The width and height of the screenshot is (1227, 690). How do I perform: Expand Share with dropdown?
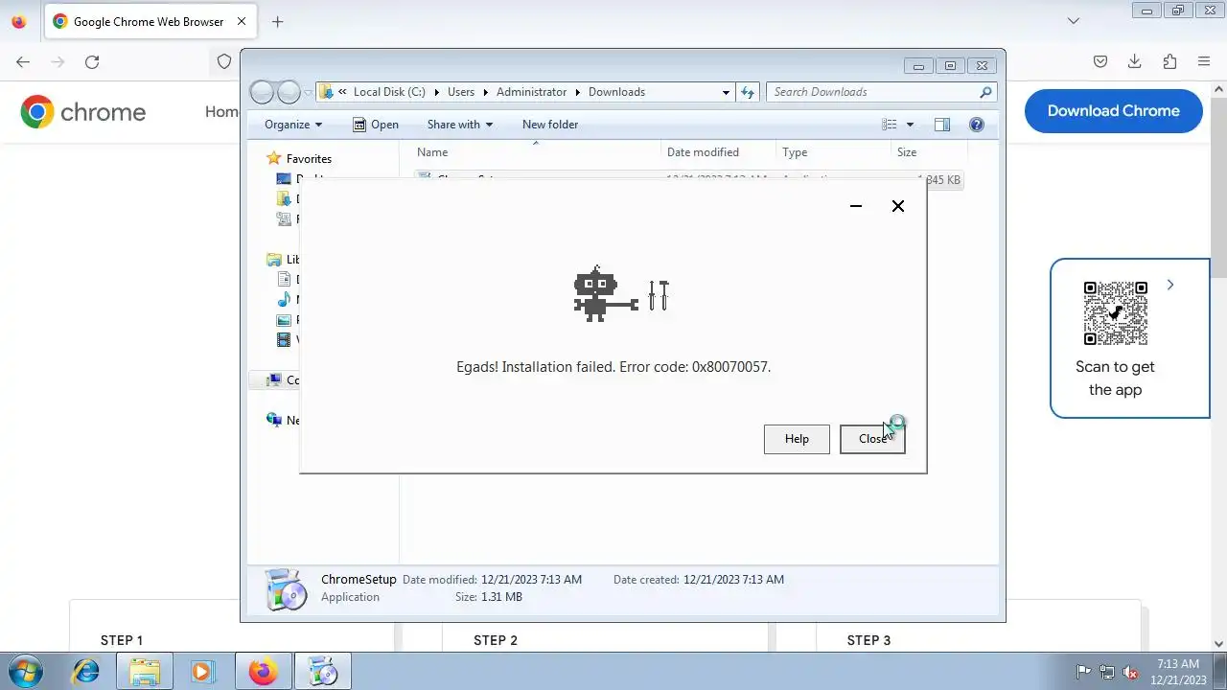point(460,125)
